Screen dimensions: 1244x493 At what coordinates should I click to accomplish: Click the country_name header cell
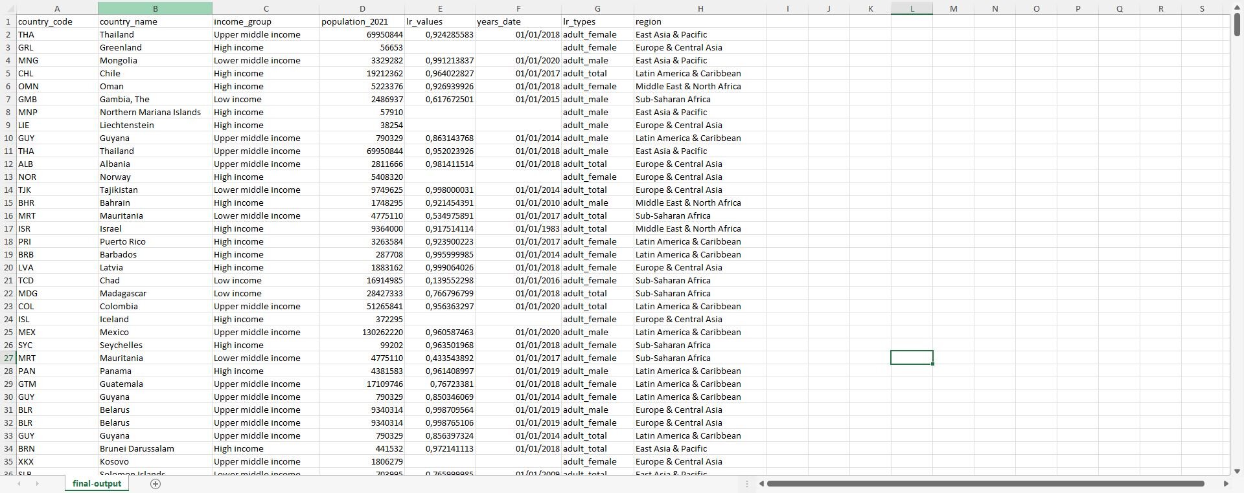(155, 21)
